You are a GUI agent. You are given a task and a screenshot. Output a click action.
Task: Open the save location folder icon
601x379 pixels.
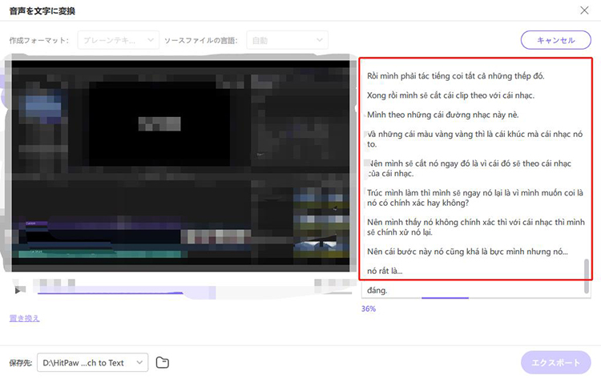pyautogui.click(x=163, y=362)
